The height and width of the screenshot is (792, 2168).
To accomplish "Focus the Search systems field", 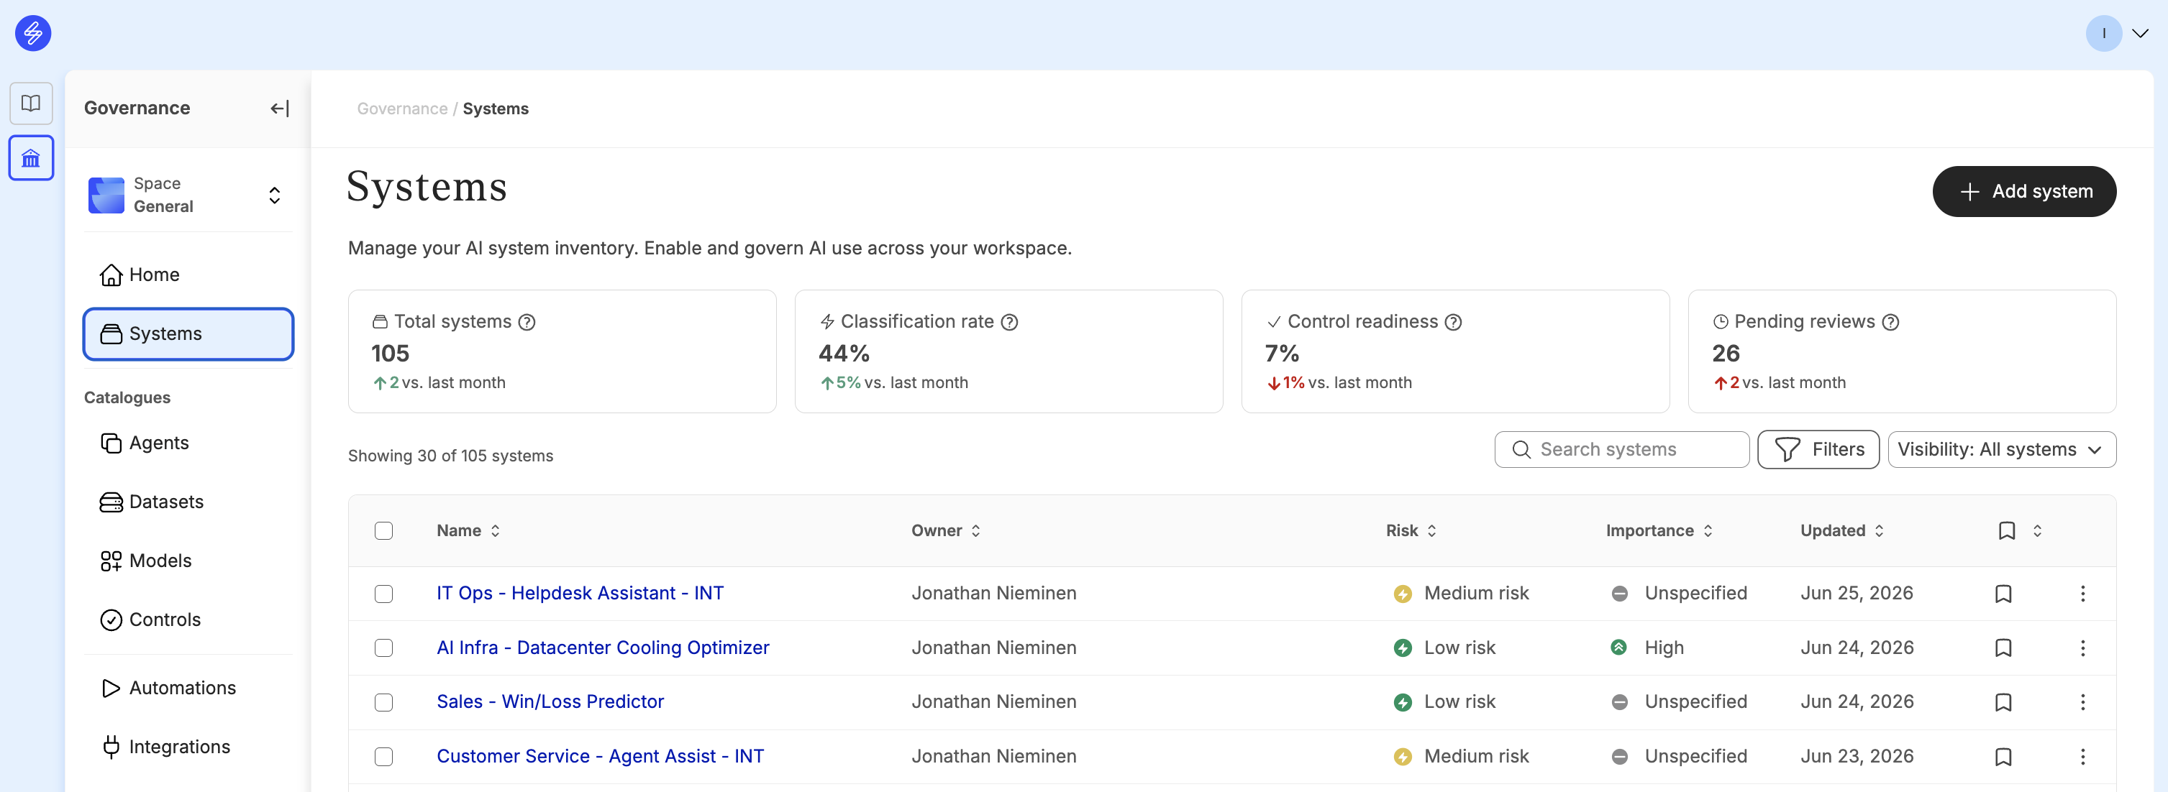I will (1621, 450).
